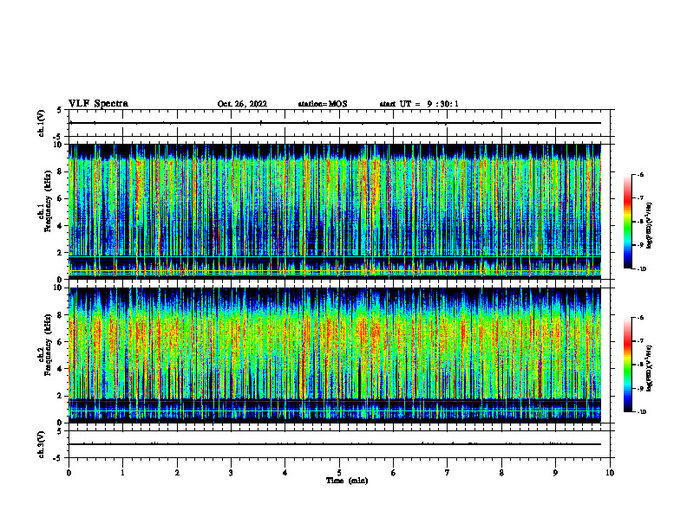
Task: Click the 'ch.1(V)' axis label
Action: (x=42, y=123)
